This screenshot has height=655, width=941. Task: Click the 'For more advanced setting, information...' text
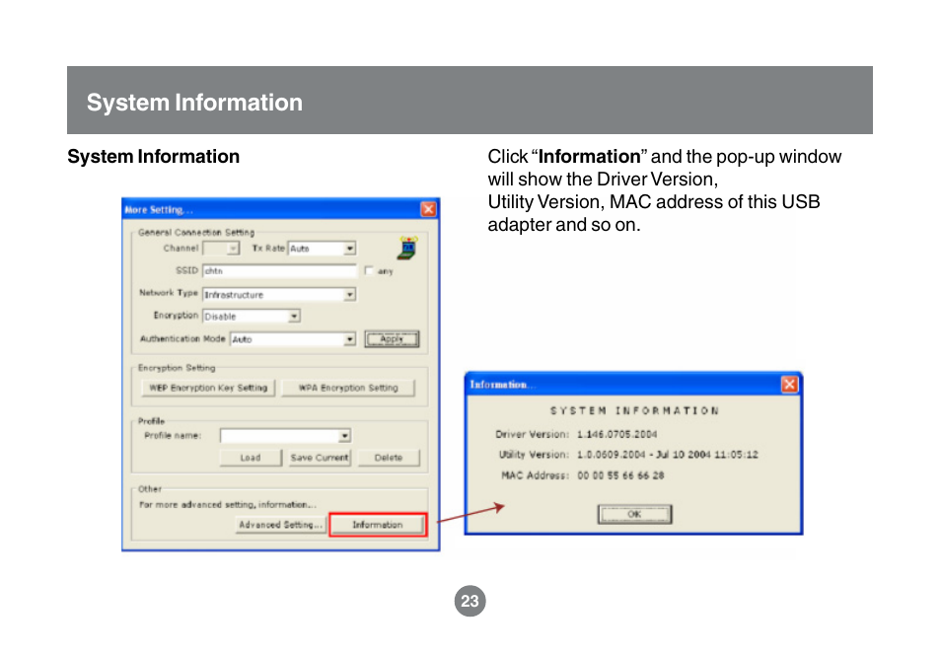pos(228,504)
